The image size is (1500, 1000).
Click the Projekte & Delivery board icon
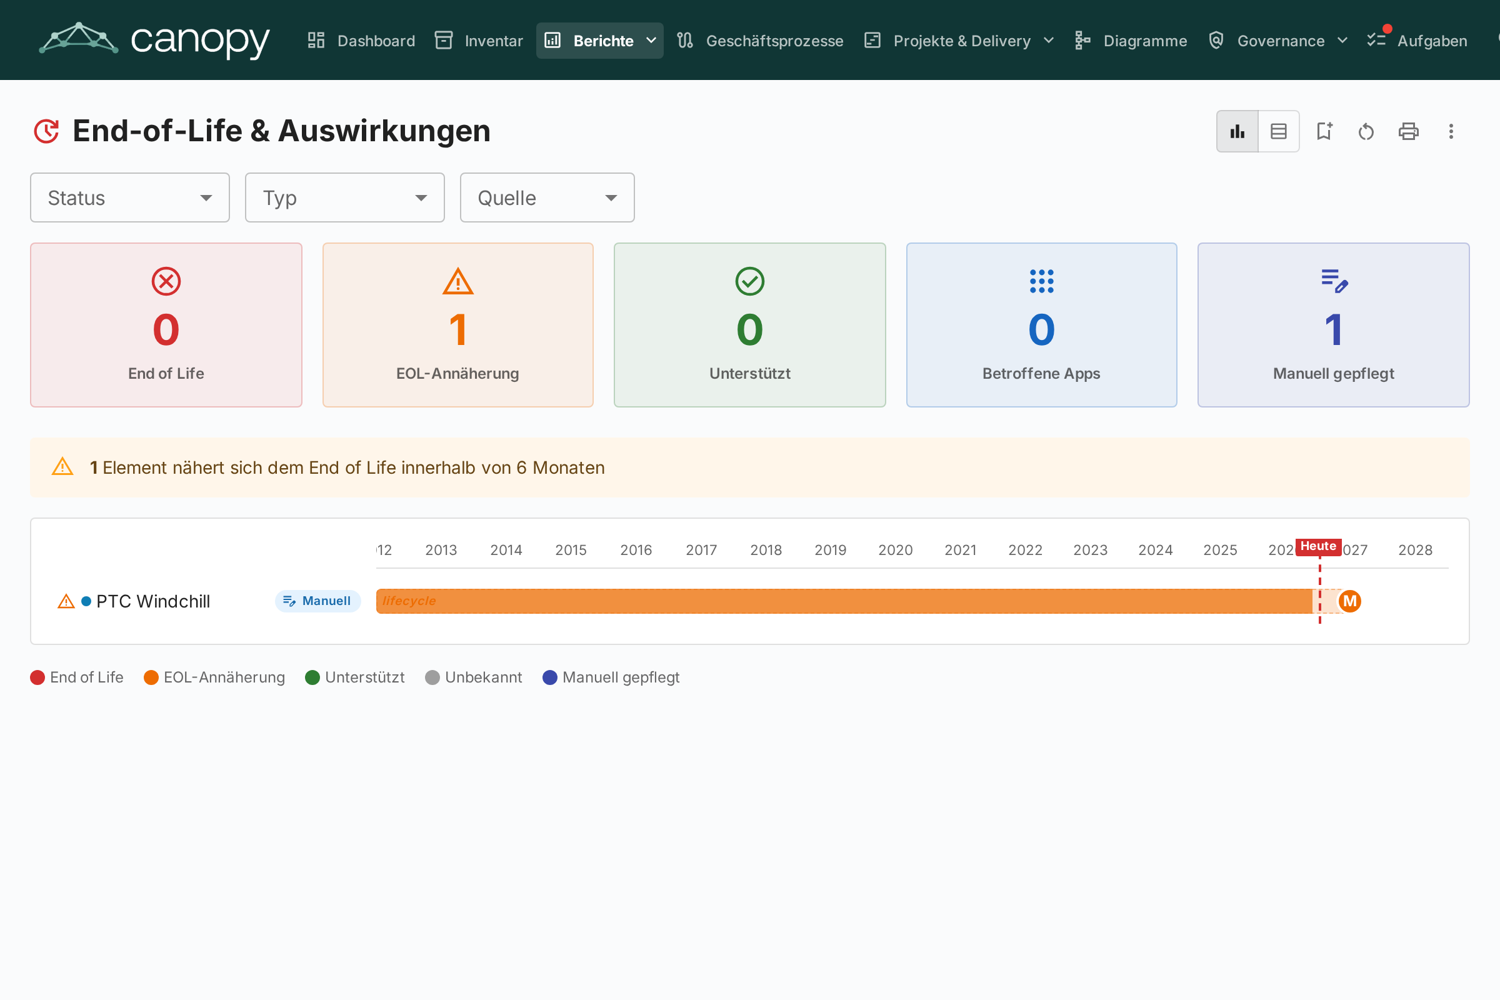(x=872, y=41)
